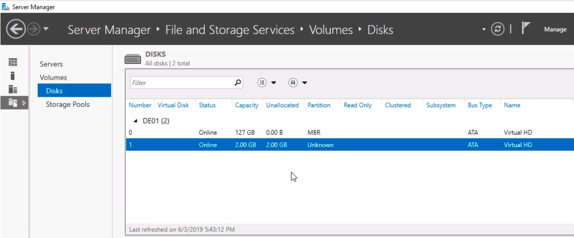
Task: Open the list view options dropdown
Action: coord(267,83)
